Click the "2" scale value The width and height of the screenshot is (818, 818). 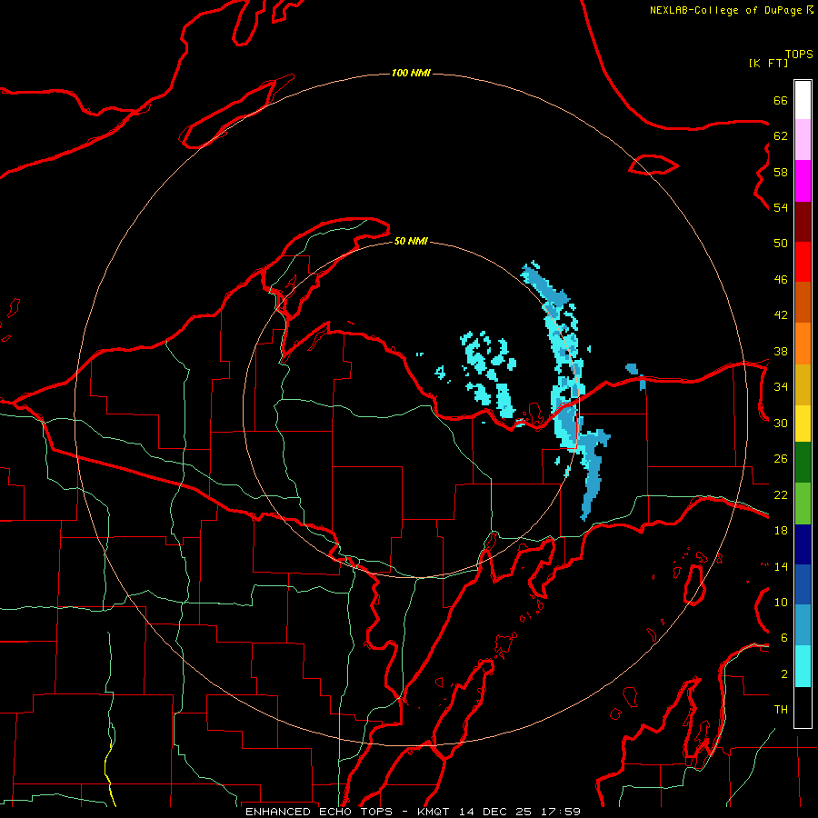point(784,674)
